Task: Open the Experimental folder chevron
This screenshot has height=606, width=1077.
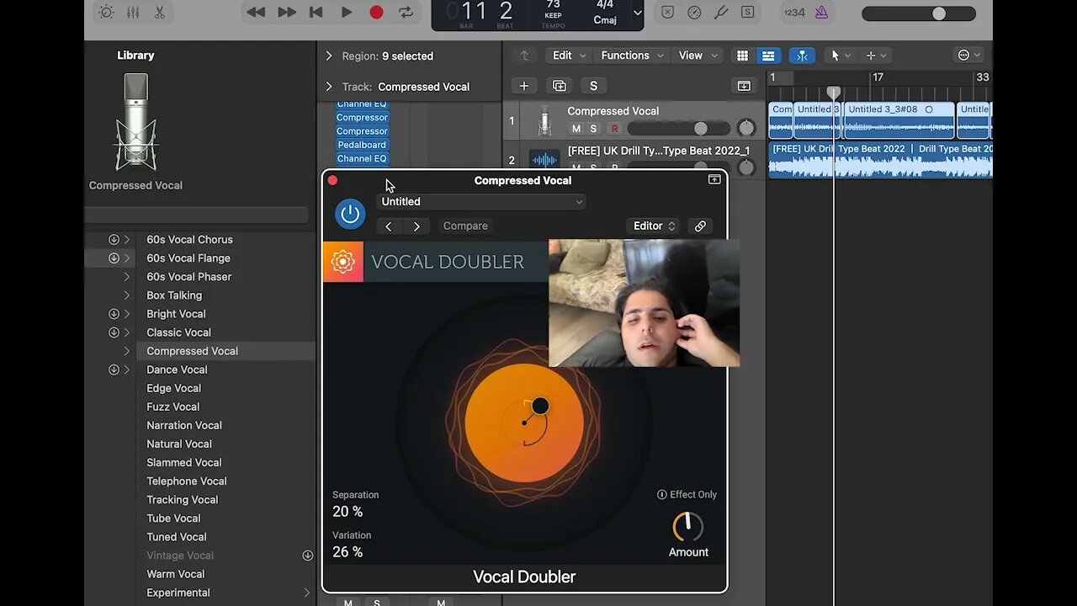Action: click(x=306, y=593)
